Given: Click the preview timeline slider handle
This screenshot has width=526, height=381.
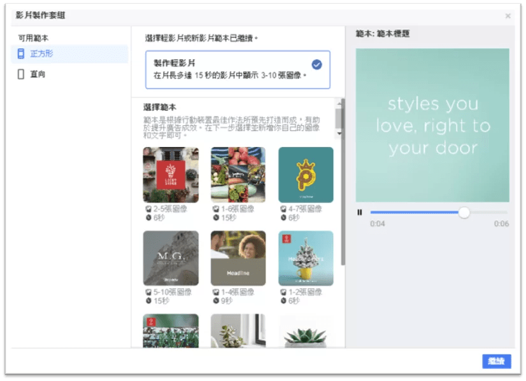Looking at the screenshot, I should tap(464, 212).
